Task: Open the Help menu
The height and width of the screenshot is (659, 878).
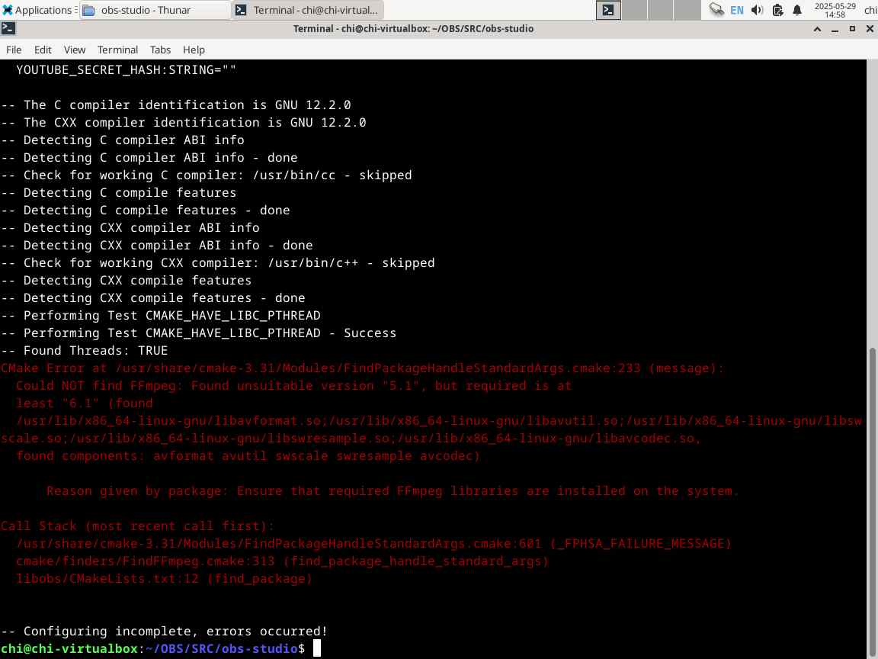Action: pos(194,50)
